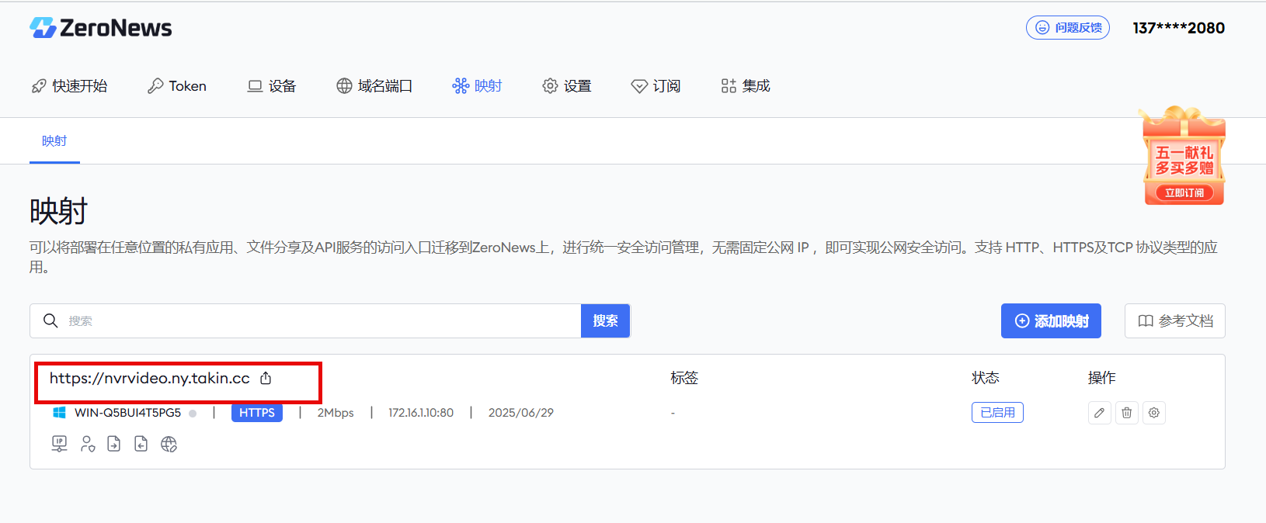The width and height of the screenshot is (1266, 523).
Task: Open the 集成 navigation item
Action: (746, 86)
